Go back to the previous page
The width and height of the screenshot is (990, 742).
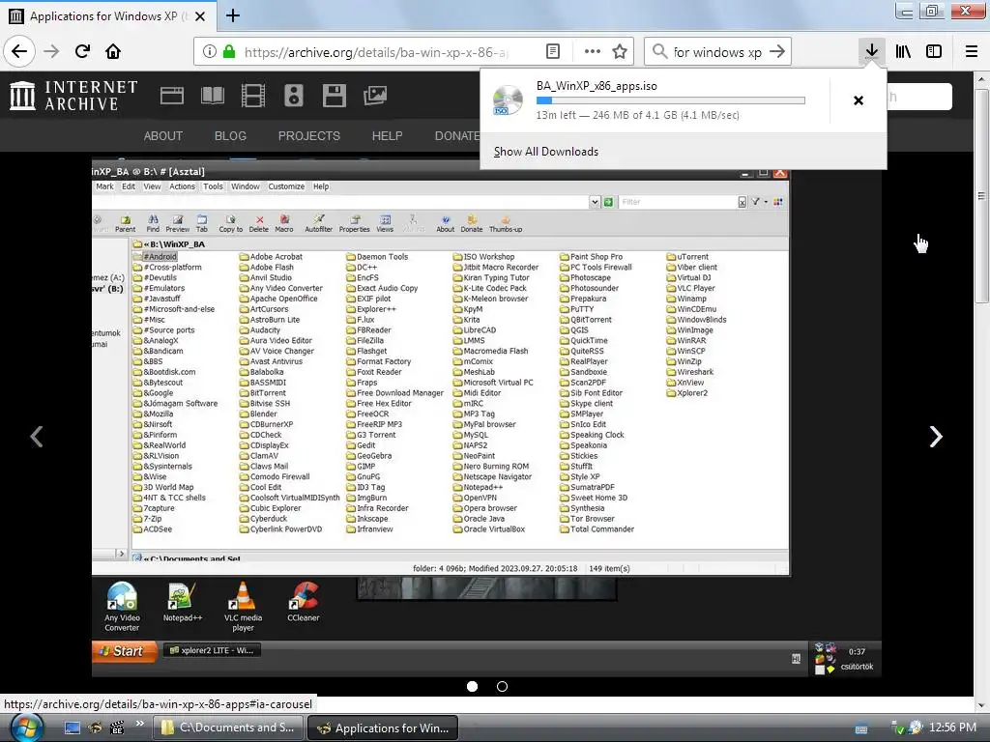point(19,52)
